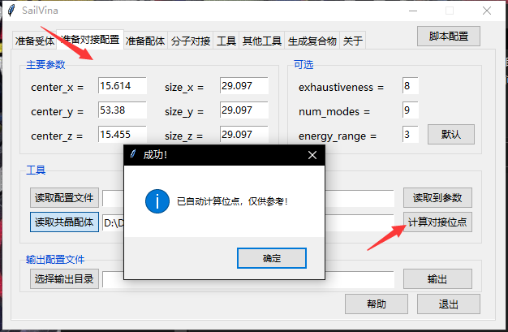Screen dimensions: 508x332
Task: Open the 工具 tab
Action: click(226, 41)
